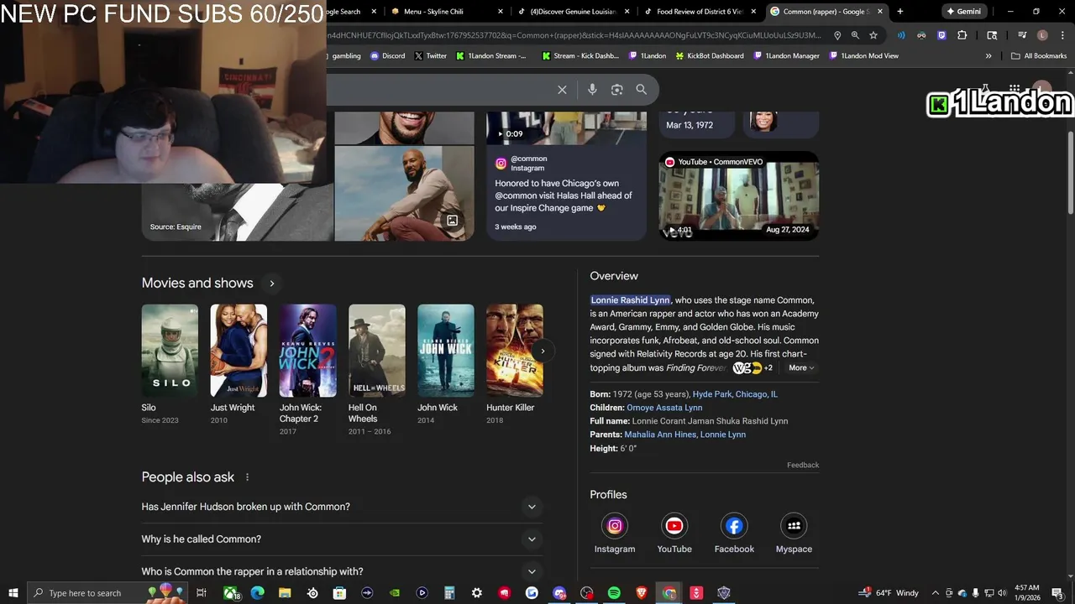
Task: Open the Hunter Killer movie poster
Action: pyautogui.click(x=514, y=351)
